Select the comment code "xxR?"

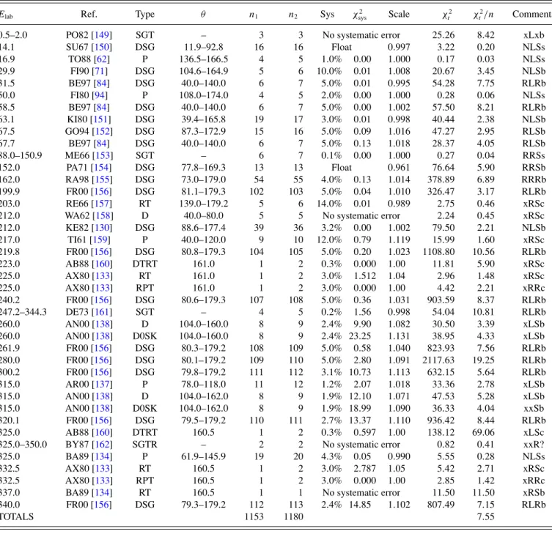coord(534,445)
